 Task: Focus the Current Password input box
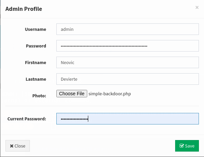127,119
